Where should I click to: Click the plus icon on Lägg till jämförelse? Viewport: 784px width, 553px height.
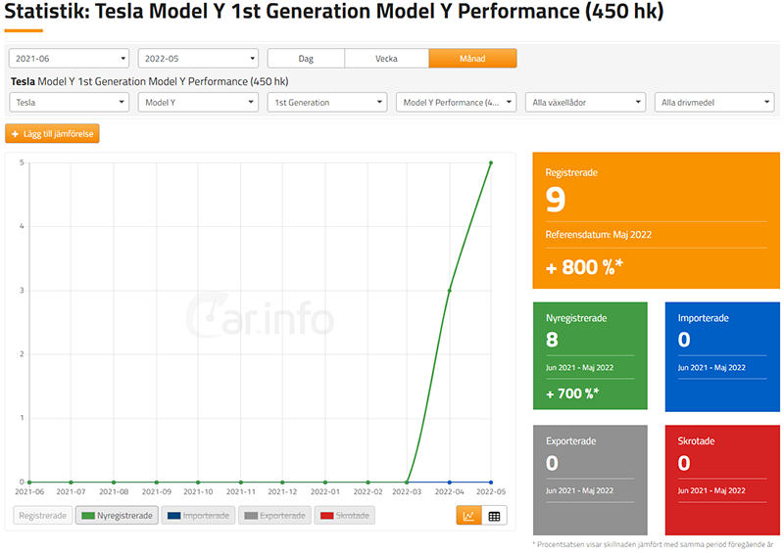pyautogui.click(x=15, y=134)
